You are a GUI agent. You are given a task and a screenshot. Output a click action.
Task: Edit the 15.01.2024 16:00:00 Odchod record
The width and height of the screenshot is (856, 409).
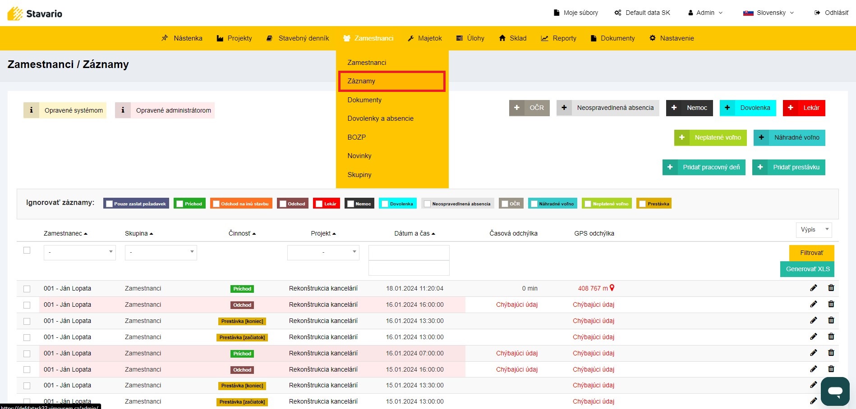coord(814,369)
